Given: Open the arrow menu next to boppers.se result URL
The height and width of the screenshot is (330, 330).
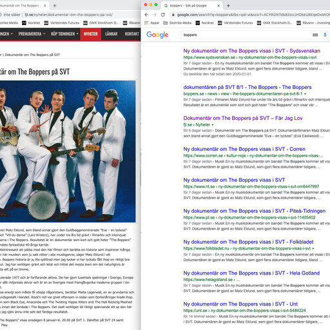Looking at the screenshot, I should click(x=305, y=94).
